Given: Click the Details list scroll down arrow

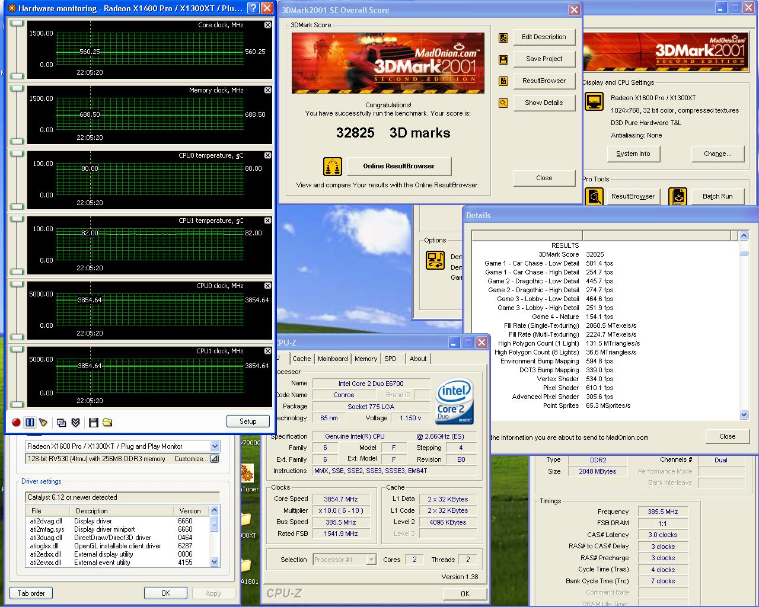Looking at the screenshot, I should point(744,415).
